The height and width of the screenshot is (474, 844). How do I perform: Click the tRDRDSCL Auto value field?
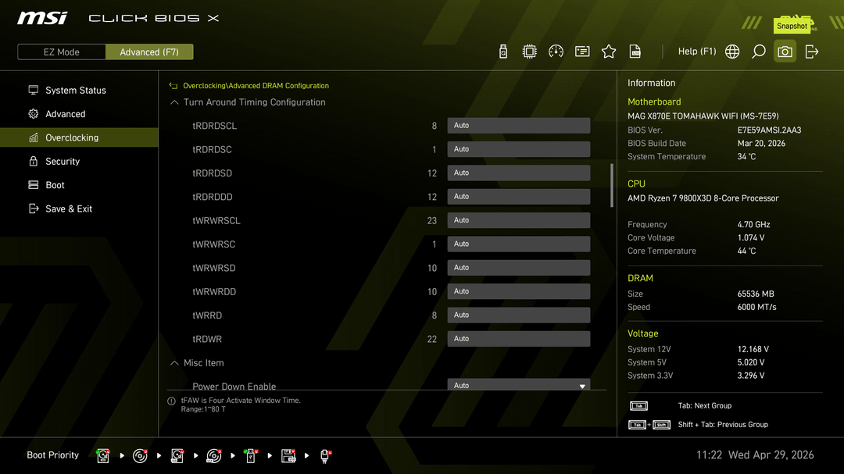(x=518, y=126)
